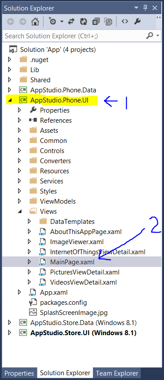Click App.xaml file icon
The height and width of the screenshot is (380, 164).
tap(33, 293)
